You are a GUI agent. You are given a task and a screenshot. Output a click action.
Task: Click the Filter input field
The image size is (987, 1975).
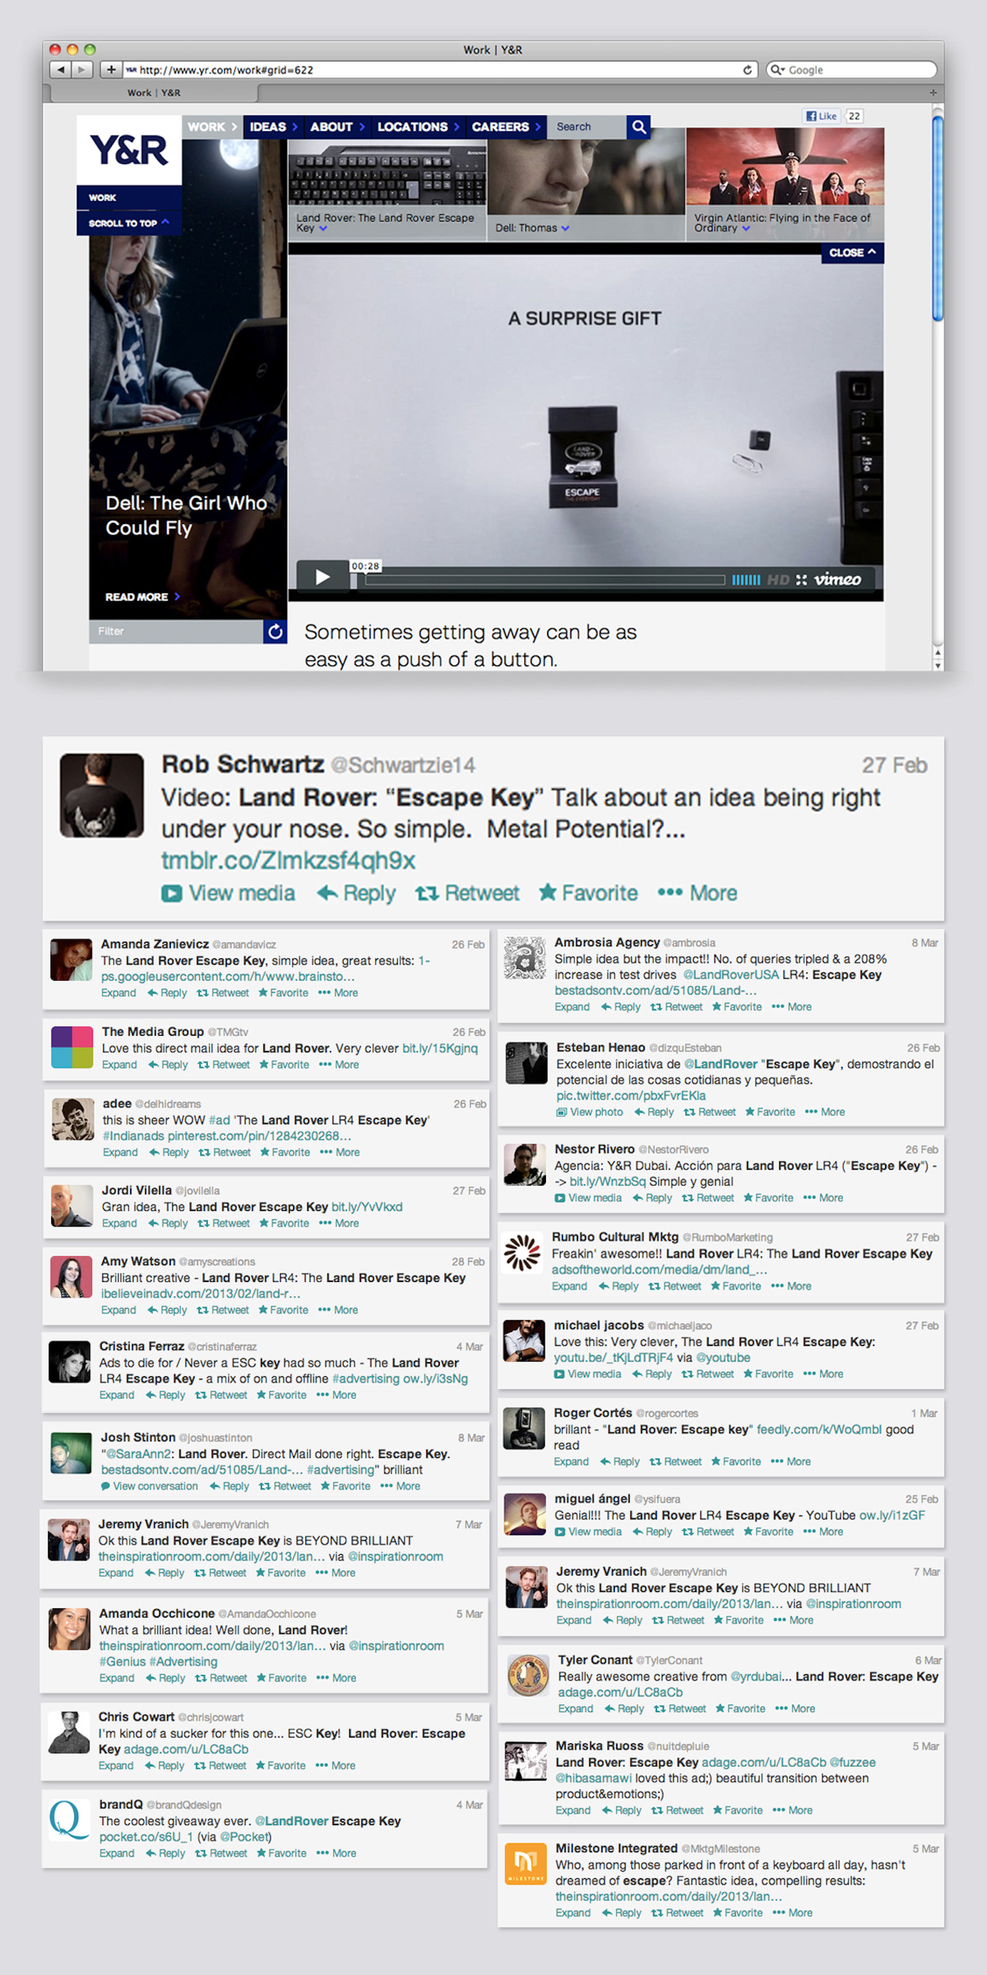[176, 631]
